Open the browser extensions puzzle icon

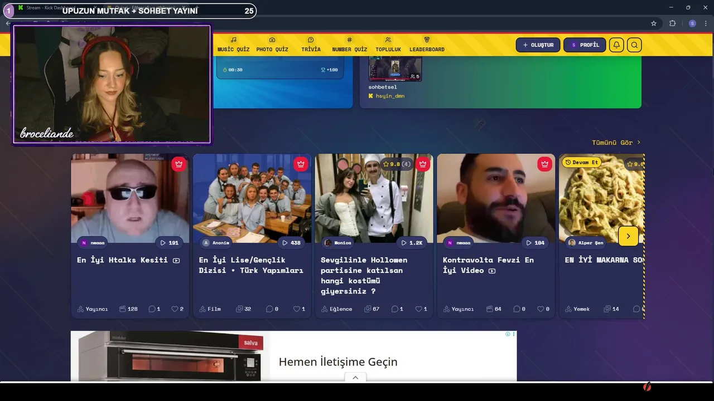pyautogui.click(x=672, y=23)
